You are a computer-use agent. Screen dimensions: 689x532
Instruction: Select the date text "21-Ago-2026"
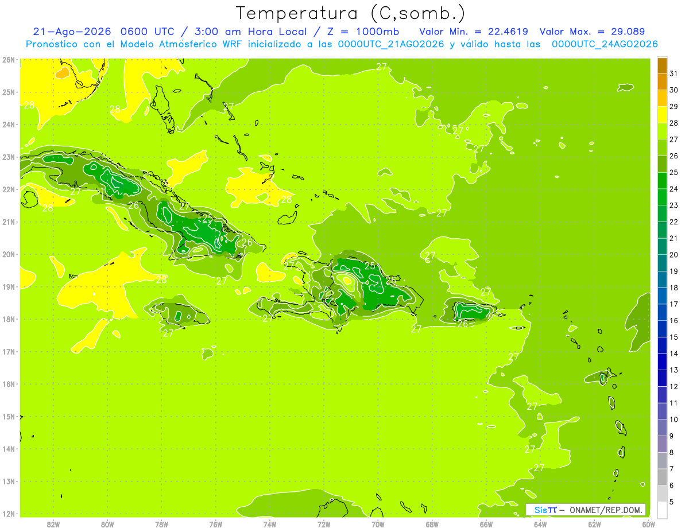pos(71,32)
